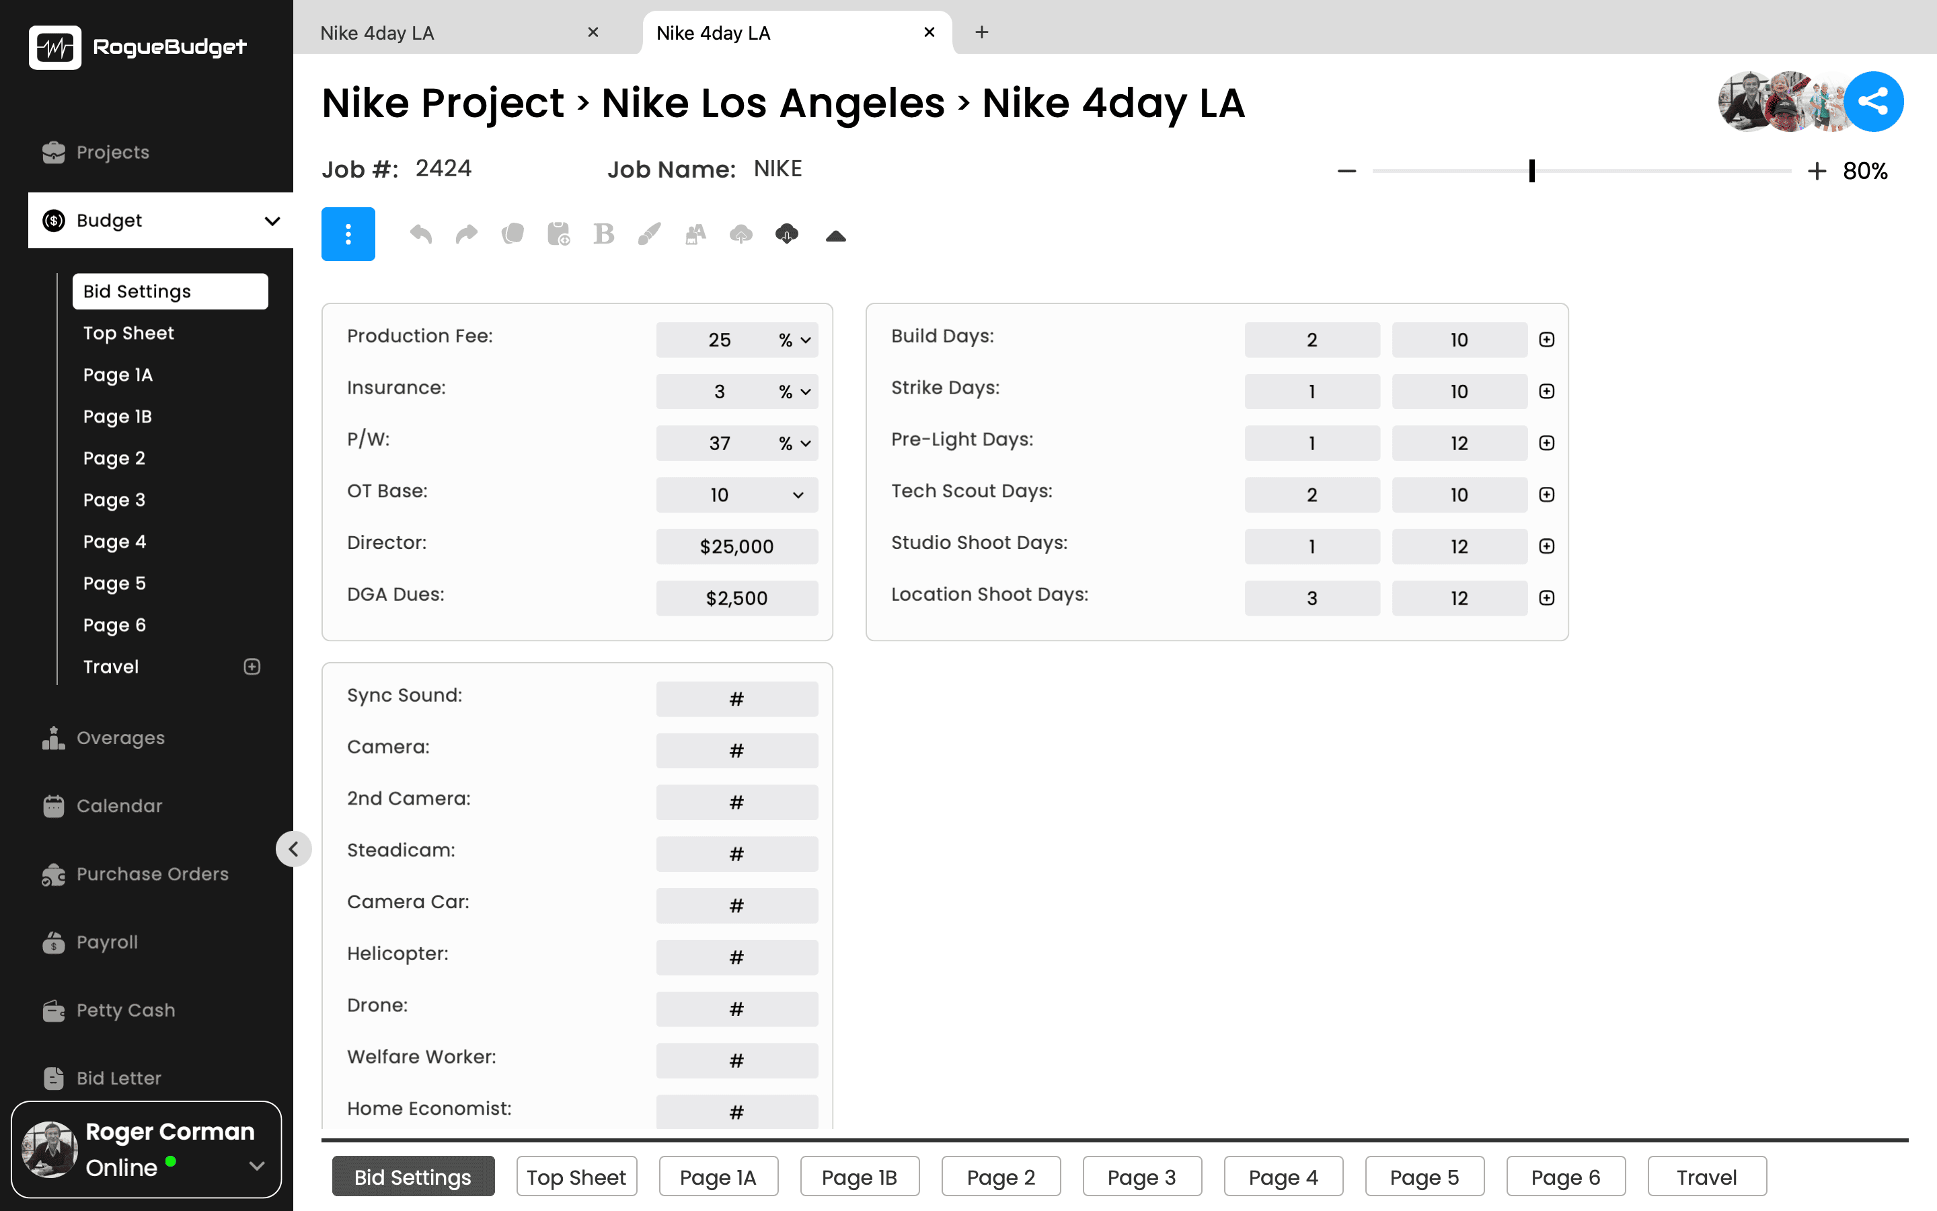Click the Drone number field

click(736, 1009)
